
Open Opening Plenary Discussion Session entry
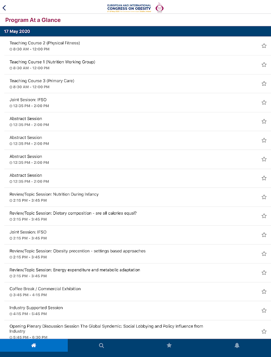click(x=106, y=329)
